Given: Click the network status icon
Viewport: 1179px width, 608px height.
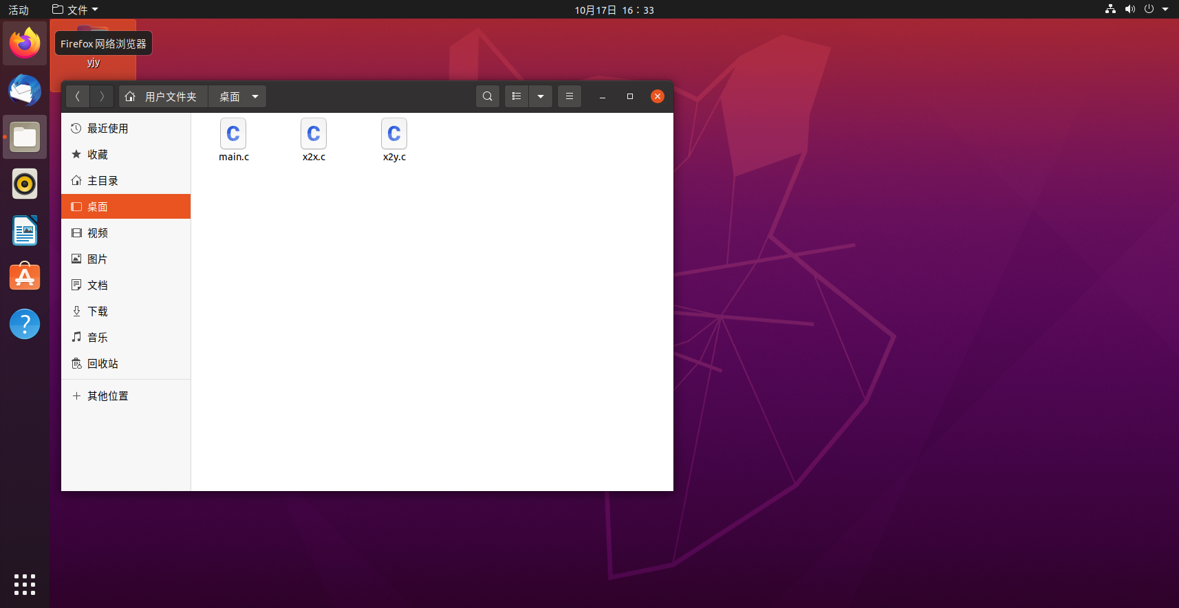Looking at the screenshot, I should coord(1110,9).
